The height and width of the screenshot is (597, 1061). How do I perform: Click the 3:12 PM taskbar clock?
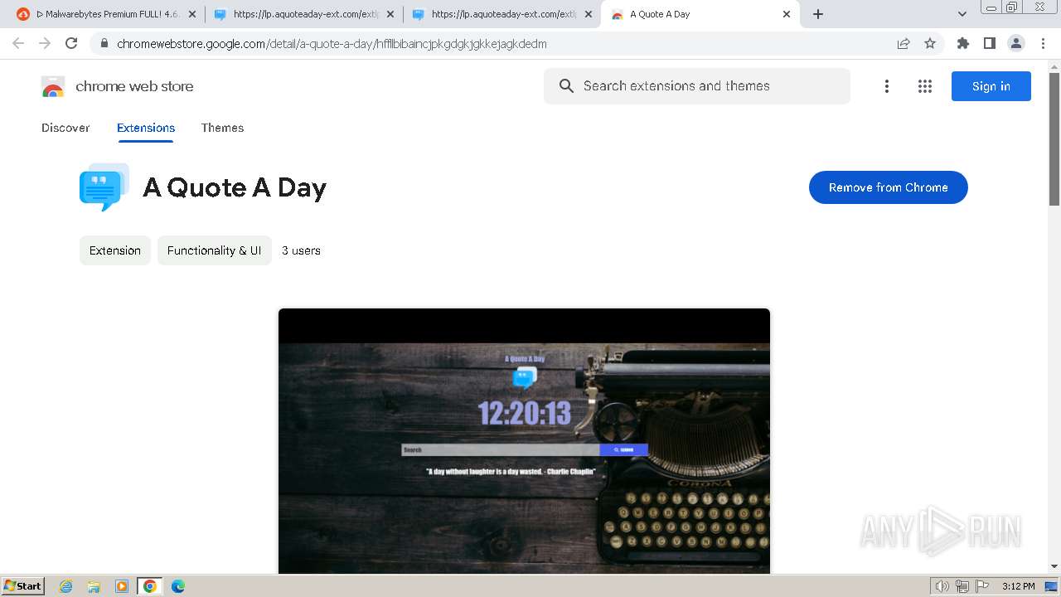1018,586
